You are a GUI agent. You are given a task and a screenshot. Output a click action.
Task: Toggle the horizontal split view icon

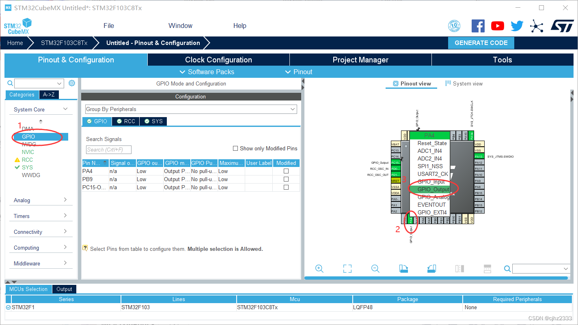coord(487,269)
